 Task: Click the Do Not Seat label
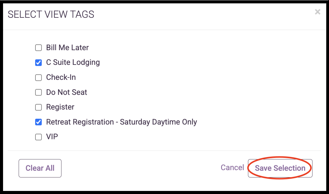pos(66,92)
